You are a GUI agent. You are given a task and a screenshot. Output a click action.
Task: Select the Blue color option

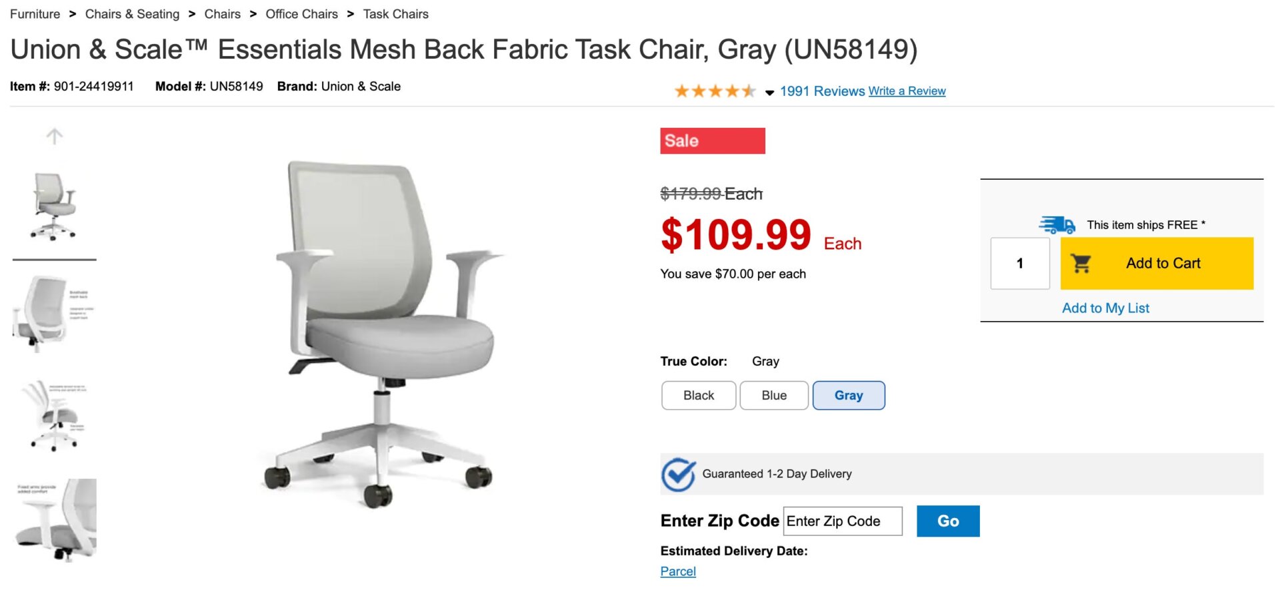point(774,395)
